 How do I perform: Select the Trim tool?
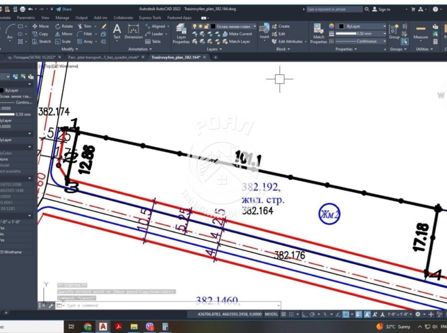tap(84, 26)
